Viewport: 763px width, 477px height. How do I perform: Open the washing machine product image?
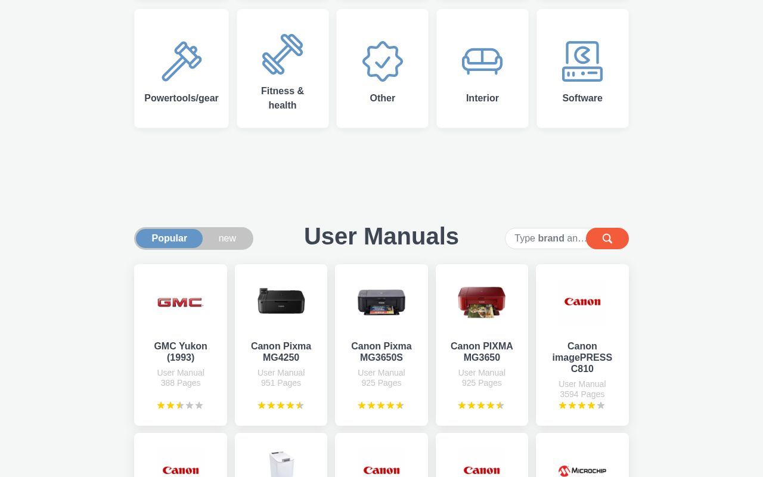281,464
